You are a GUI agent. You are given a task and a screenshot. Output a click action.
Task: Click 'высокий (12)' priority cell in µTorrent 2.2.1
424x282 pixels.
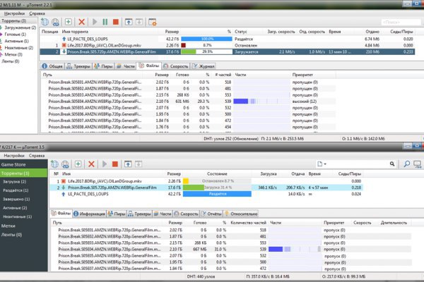tap(305, 102)
